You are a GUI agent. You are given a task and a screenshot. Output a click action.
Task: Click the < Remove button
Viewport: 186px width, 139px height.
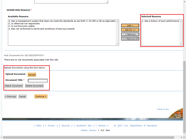click(130, 34)
